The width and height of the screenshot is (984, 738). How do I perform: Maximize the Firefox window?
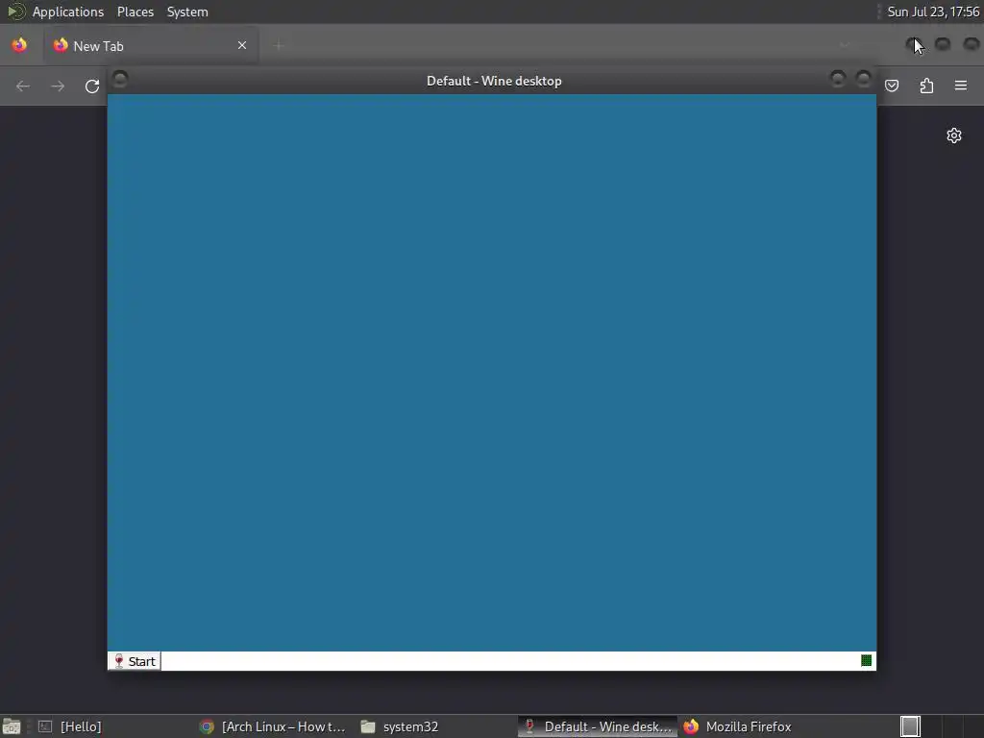point(943,44)
